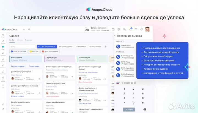Viewport: 198px width, 113px height.
Task: Remove the По умолчанию filter with x
Action: (55, 46)
